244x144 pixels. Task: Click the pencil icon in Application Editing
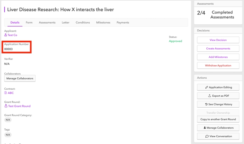point(207,87)
